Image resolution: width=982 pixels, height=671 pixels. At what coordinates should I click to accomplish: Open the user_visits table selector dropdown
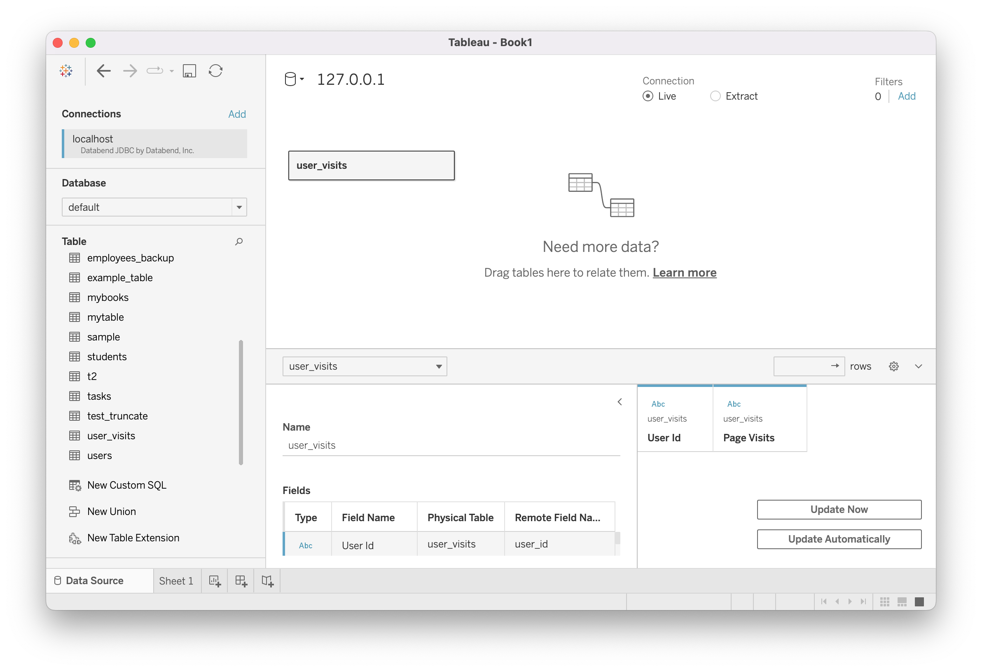[x=365, y=366]
